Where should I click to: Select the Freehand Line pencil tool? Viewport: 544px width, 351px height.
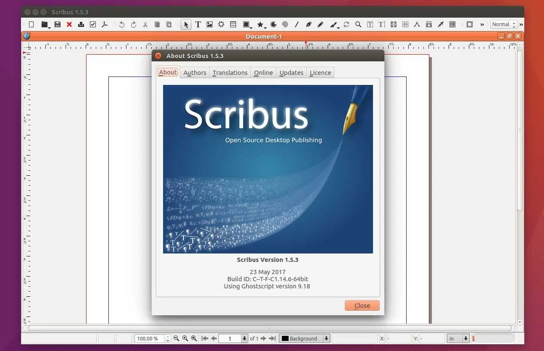click(x=321, y=25)
